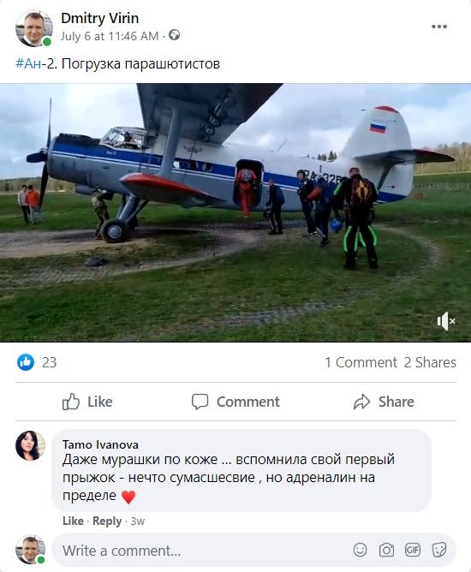Attach a photo using the camera icon
The width and height of the screenshot is (471, 572).
coord(386,550)
